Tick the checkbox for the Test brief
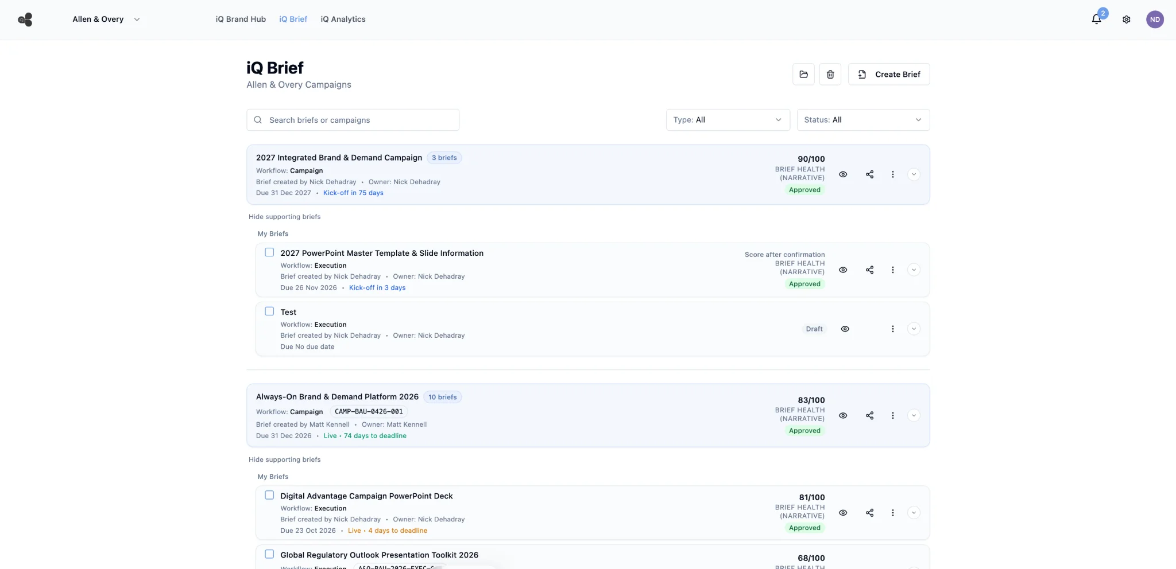 (269, 311)
